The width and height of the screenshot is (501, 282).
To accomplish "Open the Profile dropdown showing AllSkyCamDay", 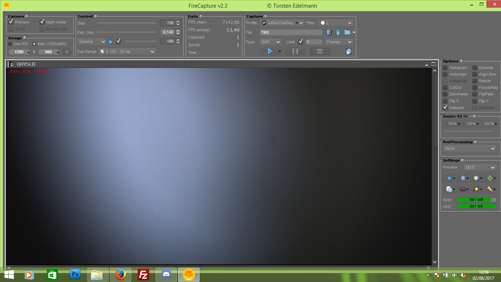I will (x=282, y=23).
